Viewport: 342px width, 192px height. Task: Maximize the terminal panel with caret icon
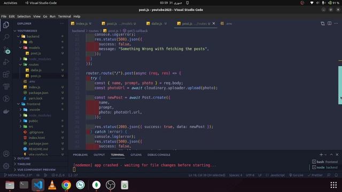point(331,155)
